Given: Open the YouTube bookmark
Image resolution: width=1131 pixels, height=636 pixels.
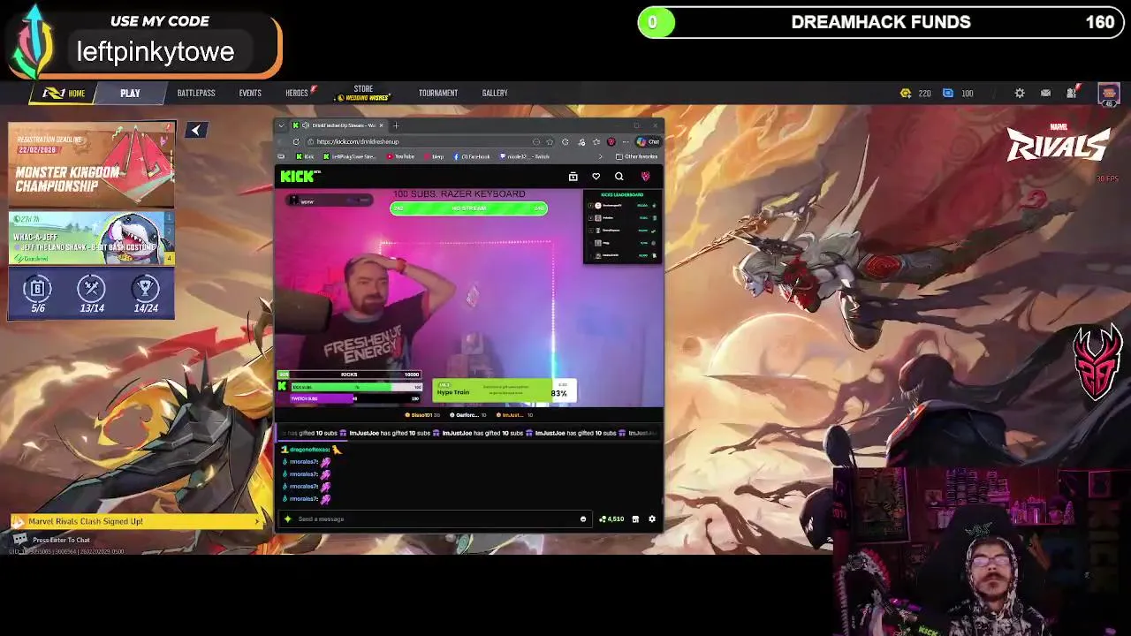Looking at the screenshot, I should [x=400, y=156].
